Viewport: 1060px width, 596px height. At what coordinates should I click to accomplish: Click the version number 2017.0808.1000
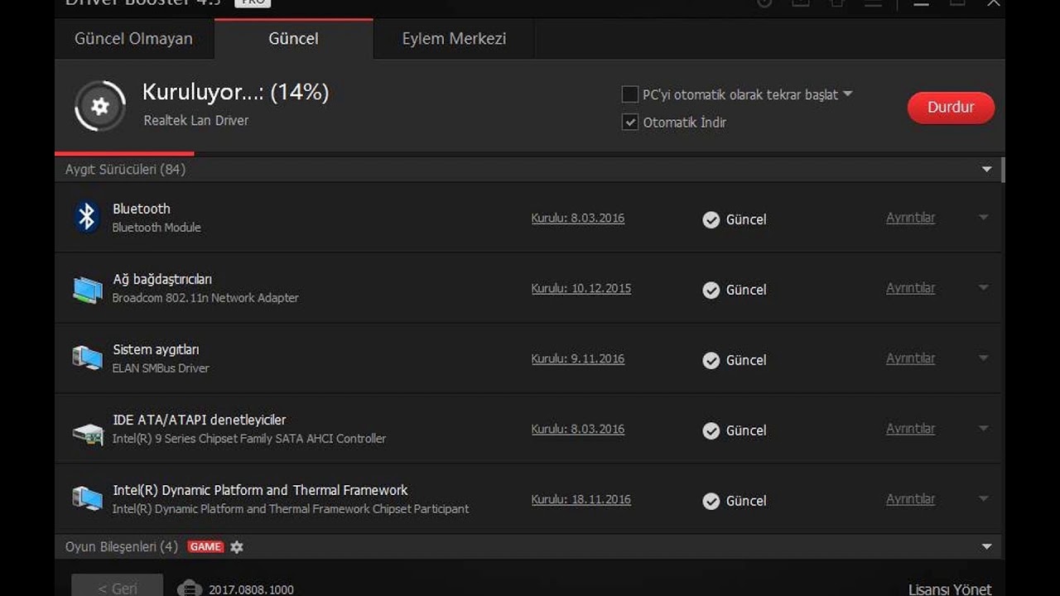pyautogui.click(x=251, y=590)
